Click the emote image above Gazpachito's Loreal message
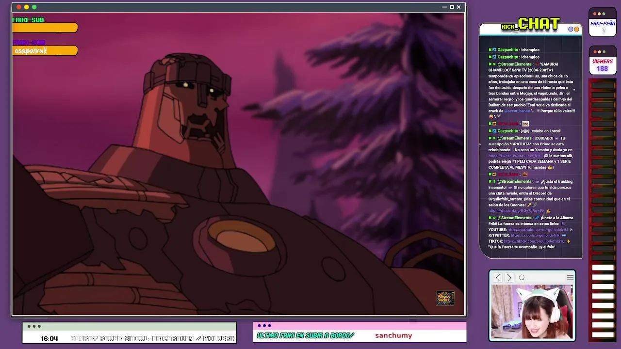 pos(525,124)
